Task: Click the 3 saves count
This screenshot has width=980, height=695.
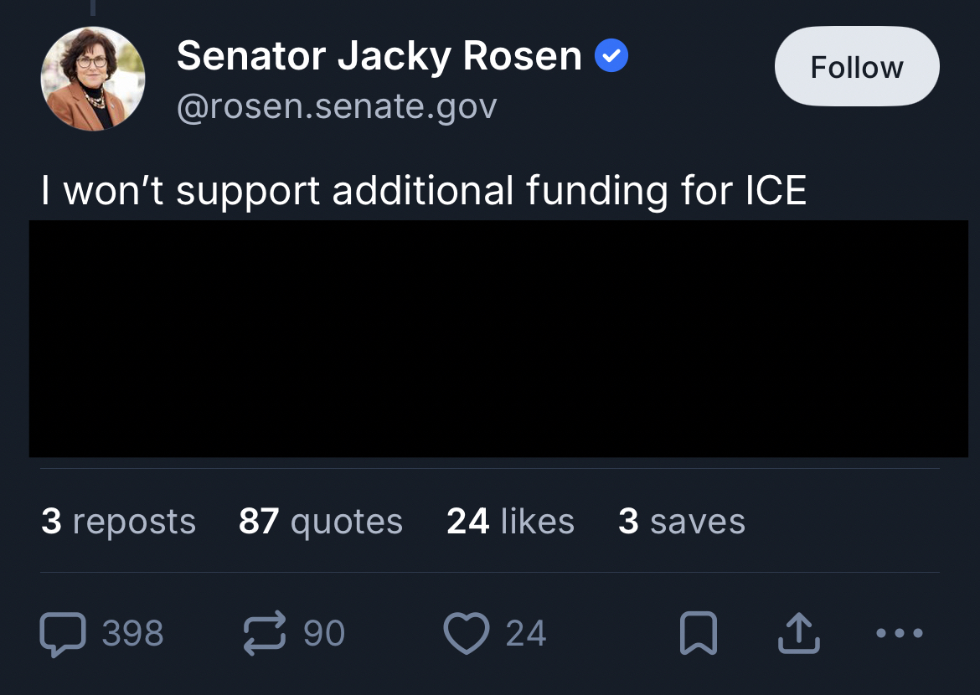Action: coord(681,522)
